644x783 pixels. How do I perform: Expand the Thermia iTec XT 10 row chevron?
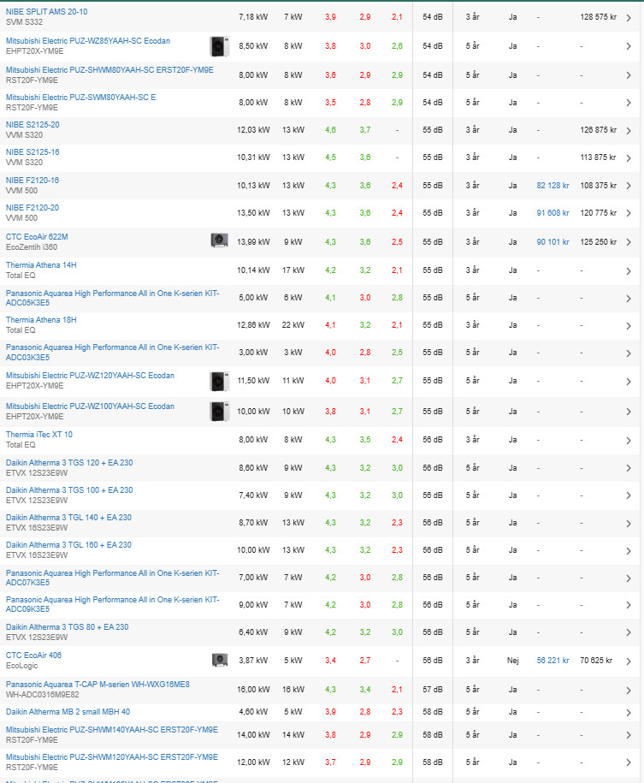pyautogui.click(x=628, y=440)
